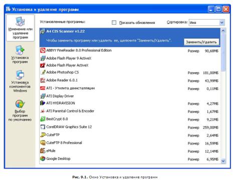Click the BestCrypt 8.0 icon
The image size is (235, 180).
43,119
